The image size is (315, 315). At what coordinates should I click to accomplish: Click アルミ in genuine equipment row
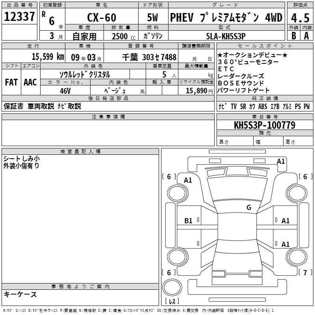point(287,106)
